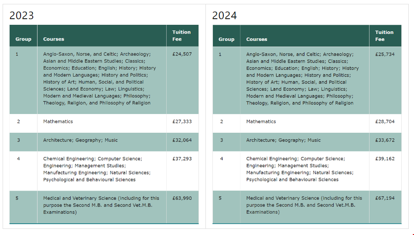
Task: Click the £67,194 fee cell
Action: click(385, 198)
